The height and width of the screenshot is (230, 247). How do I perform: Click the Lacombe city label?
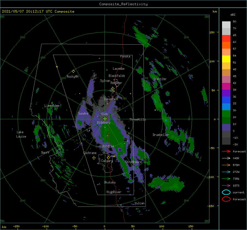(x=119, y=69)
